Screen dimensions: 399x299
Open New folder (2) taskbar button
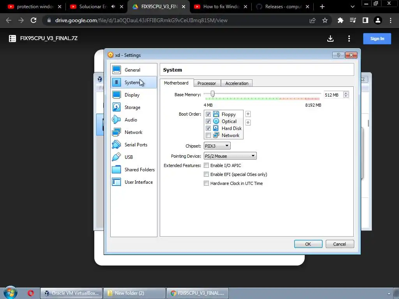coord(134,293)
